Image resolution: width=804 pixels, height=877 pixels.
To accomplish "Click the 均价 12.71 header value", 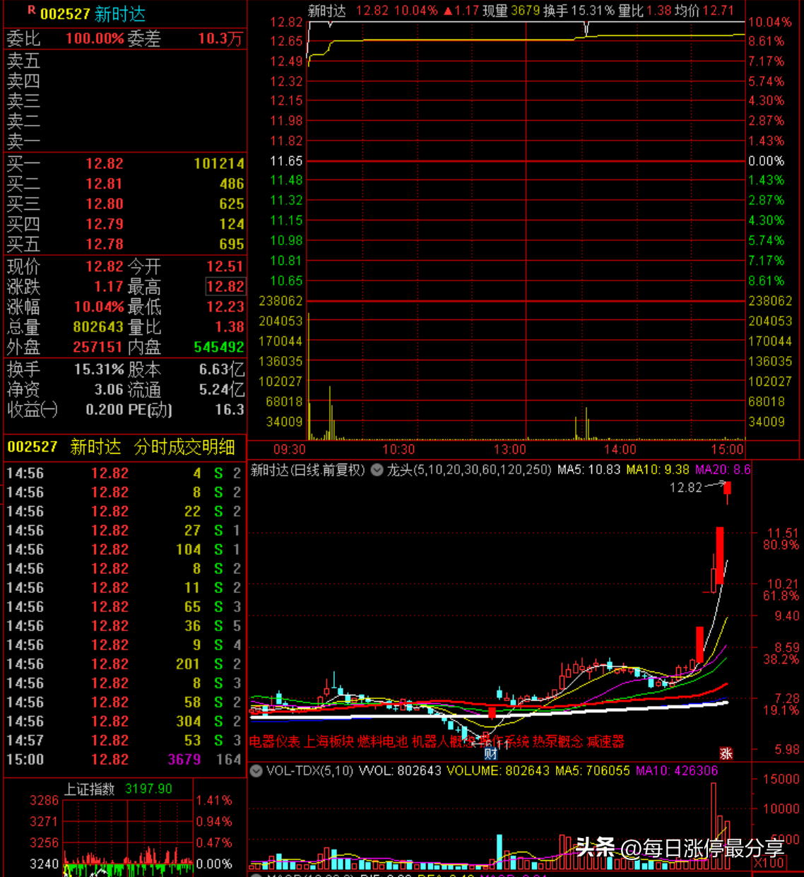I will (x=704, y=11).
